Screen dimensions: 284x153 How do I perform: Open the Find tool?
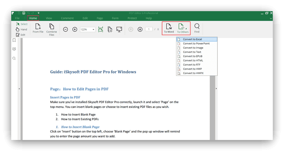click(x=197, y=28)
